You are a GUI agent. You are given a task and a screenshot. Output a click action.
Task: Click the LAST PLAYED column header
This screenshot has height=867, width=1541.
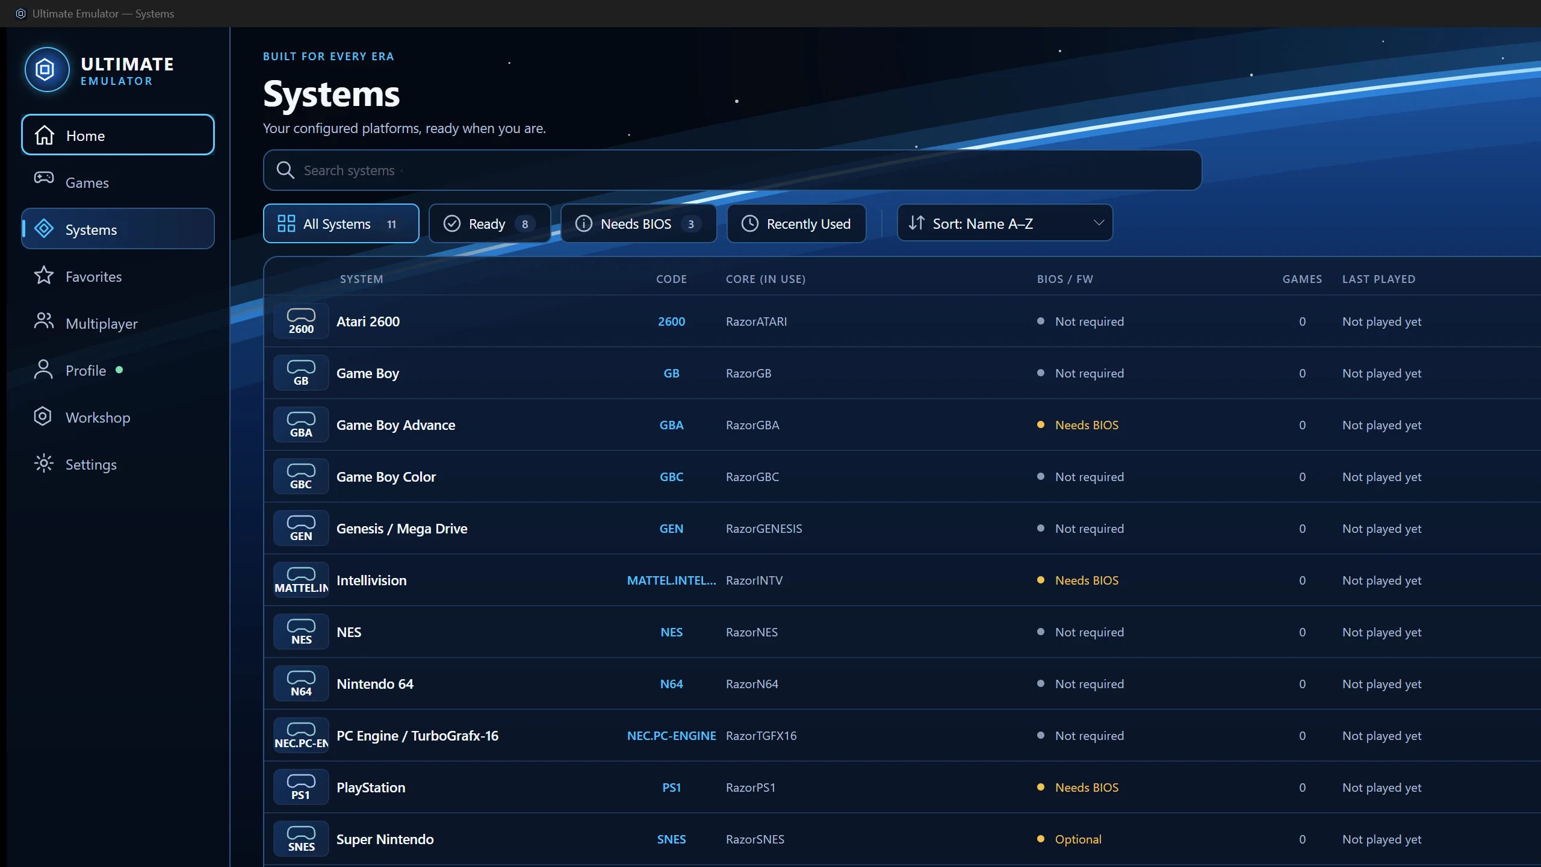[x=1378, y=279]
